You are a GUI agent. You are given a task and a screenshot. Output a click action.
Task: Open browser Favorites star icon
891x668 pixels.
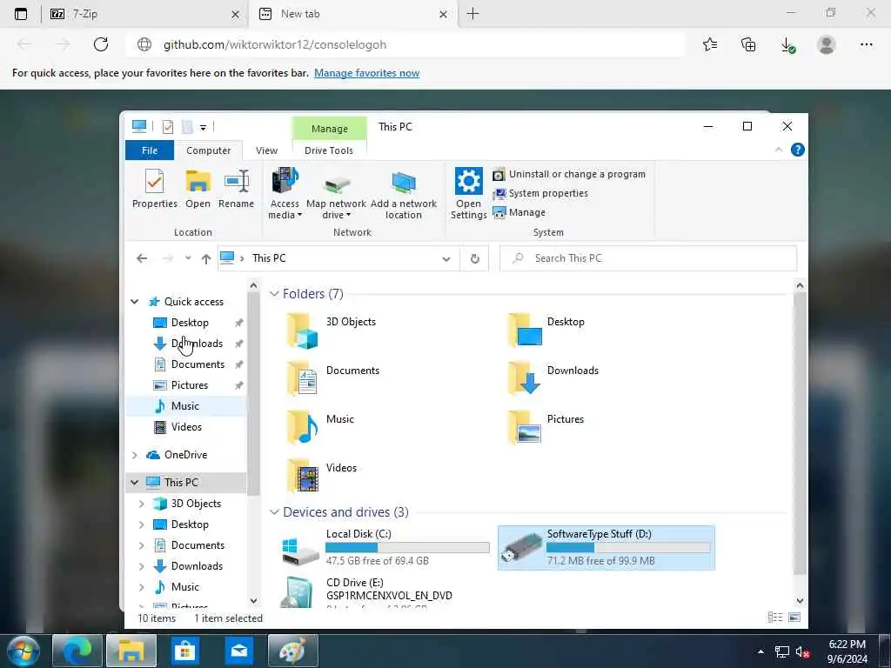click(x=710, y=44)
